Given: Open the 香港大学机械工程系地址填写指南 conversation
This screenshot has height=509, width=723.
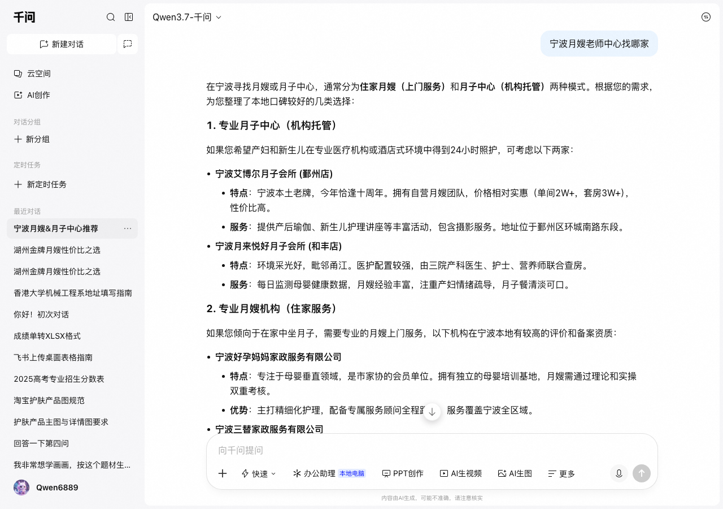Looking at the screenshot, I should [x=72, y=293].
